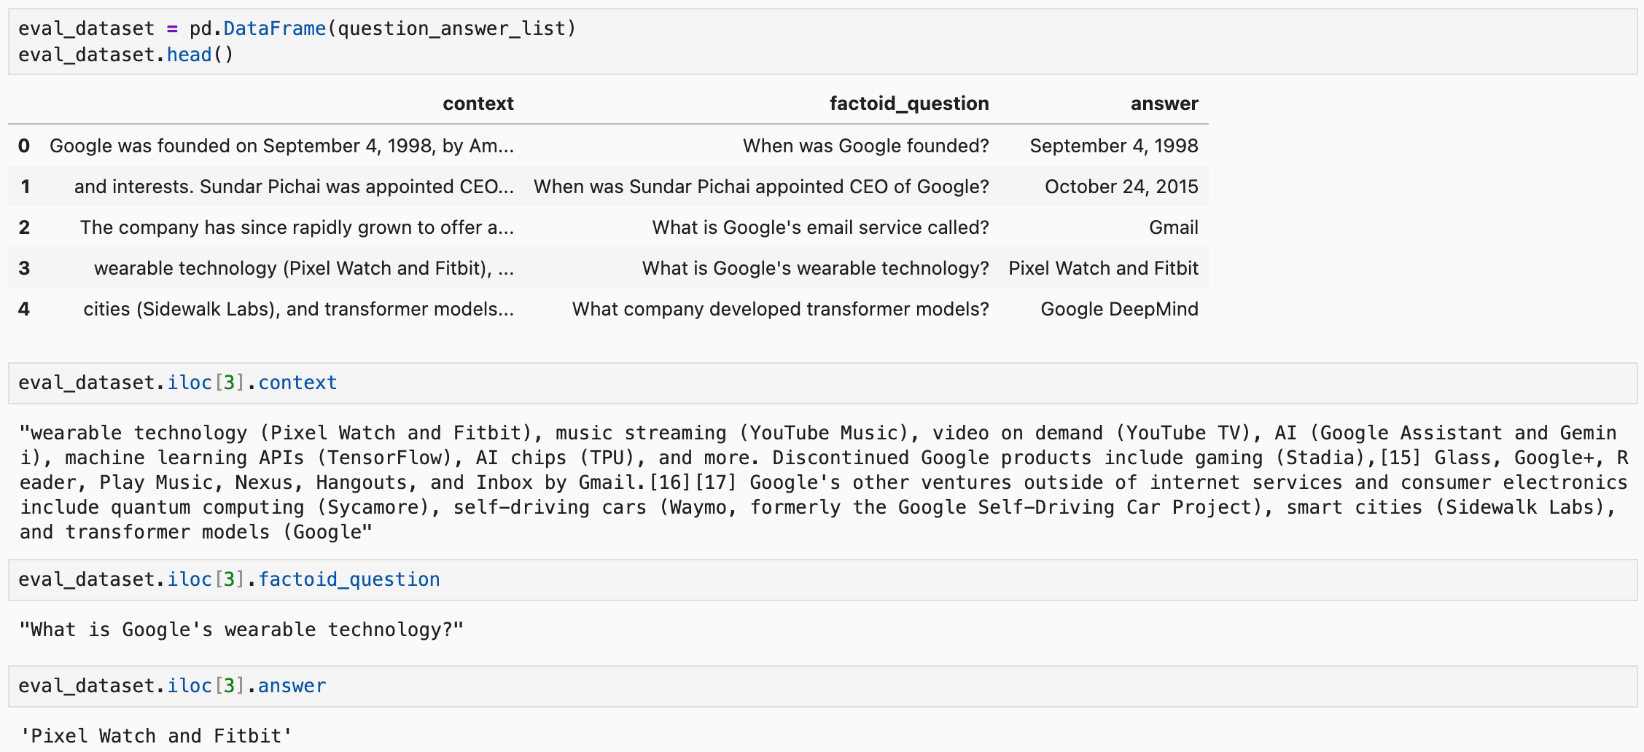Click the 'cities (Sidewalk Labs)' context cell
The width and height of the screenshot is (1644, 752).
point(299,309)
